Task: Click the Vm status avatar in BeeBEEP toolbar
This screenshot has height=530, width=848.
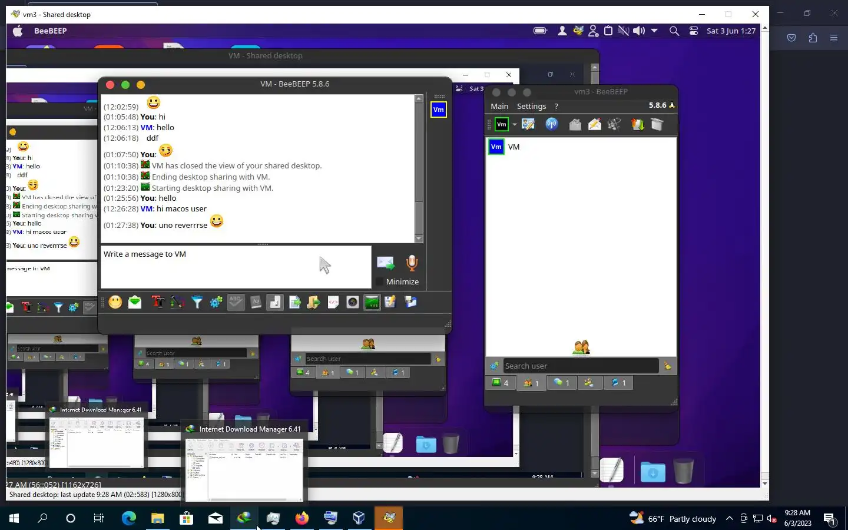Action: (x=501, y=124)
